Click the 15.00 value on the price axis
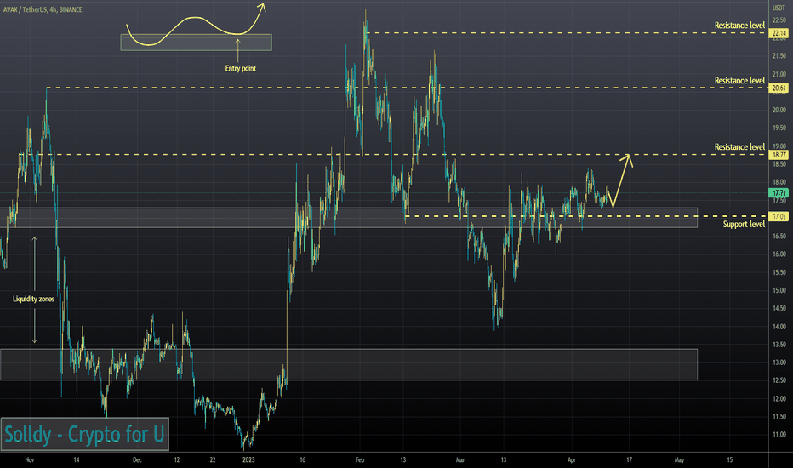The height and width of the screenshot is (468, 793). point(779,291)
